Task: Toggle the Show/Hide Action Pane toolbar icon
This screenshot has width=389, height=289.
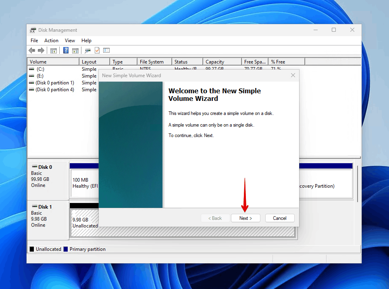Action: (75, 50)
